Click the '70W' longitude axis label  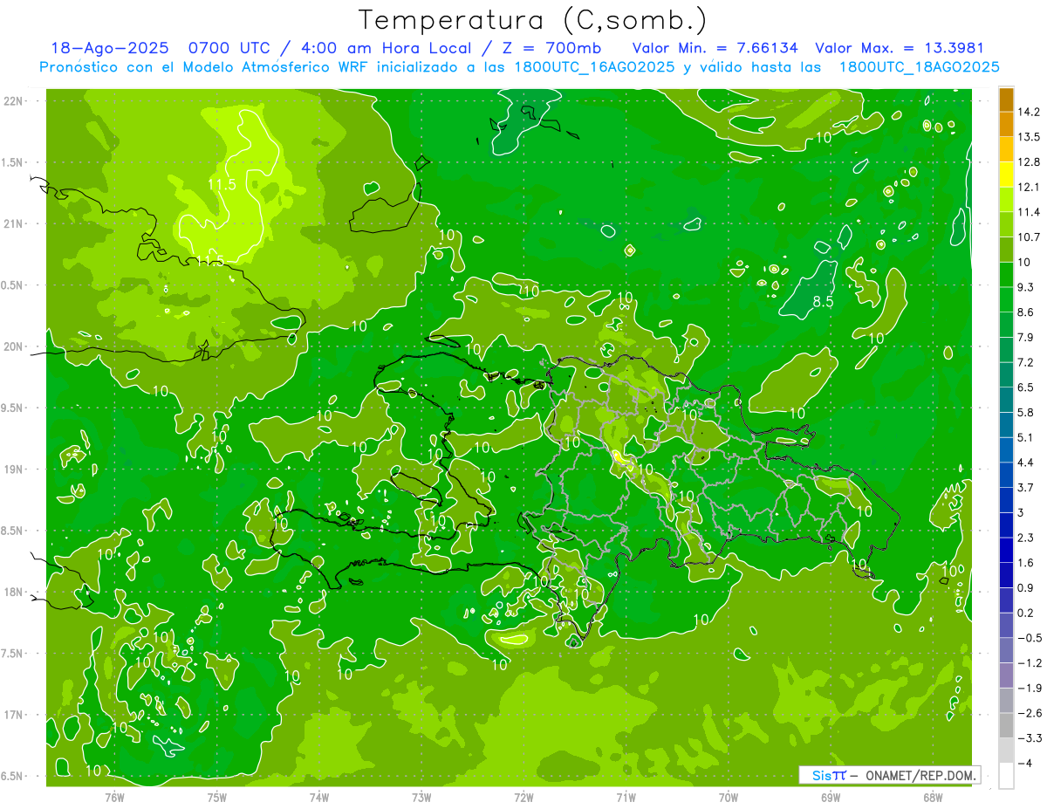tap(729, 798)
